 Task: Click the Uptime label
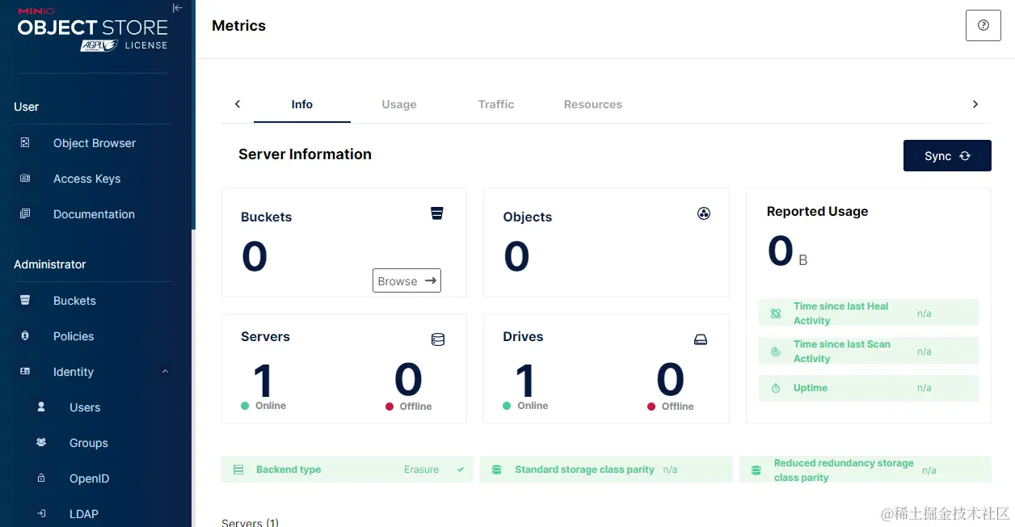810,388
